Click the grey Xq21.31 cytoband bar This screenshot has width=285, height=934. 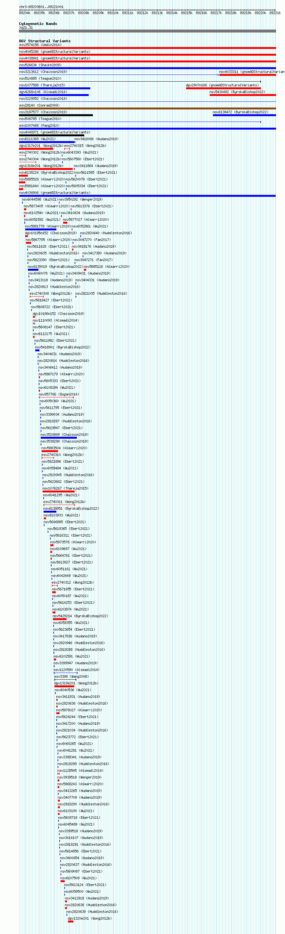(x=147, y=31)
